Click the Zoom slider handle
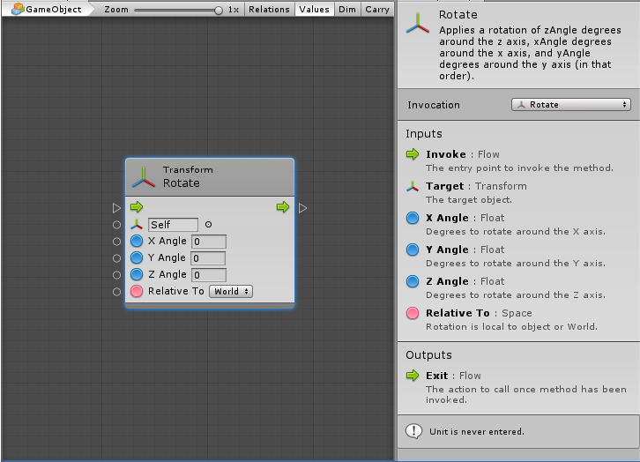Viewport: 640px width, 462px height. click(219, 10)
